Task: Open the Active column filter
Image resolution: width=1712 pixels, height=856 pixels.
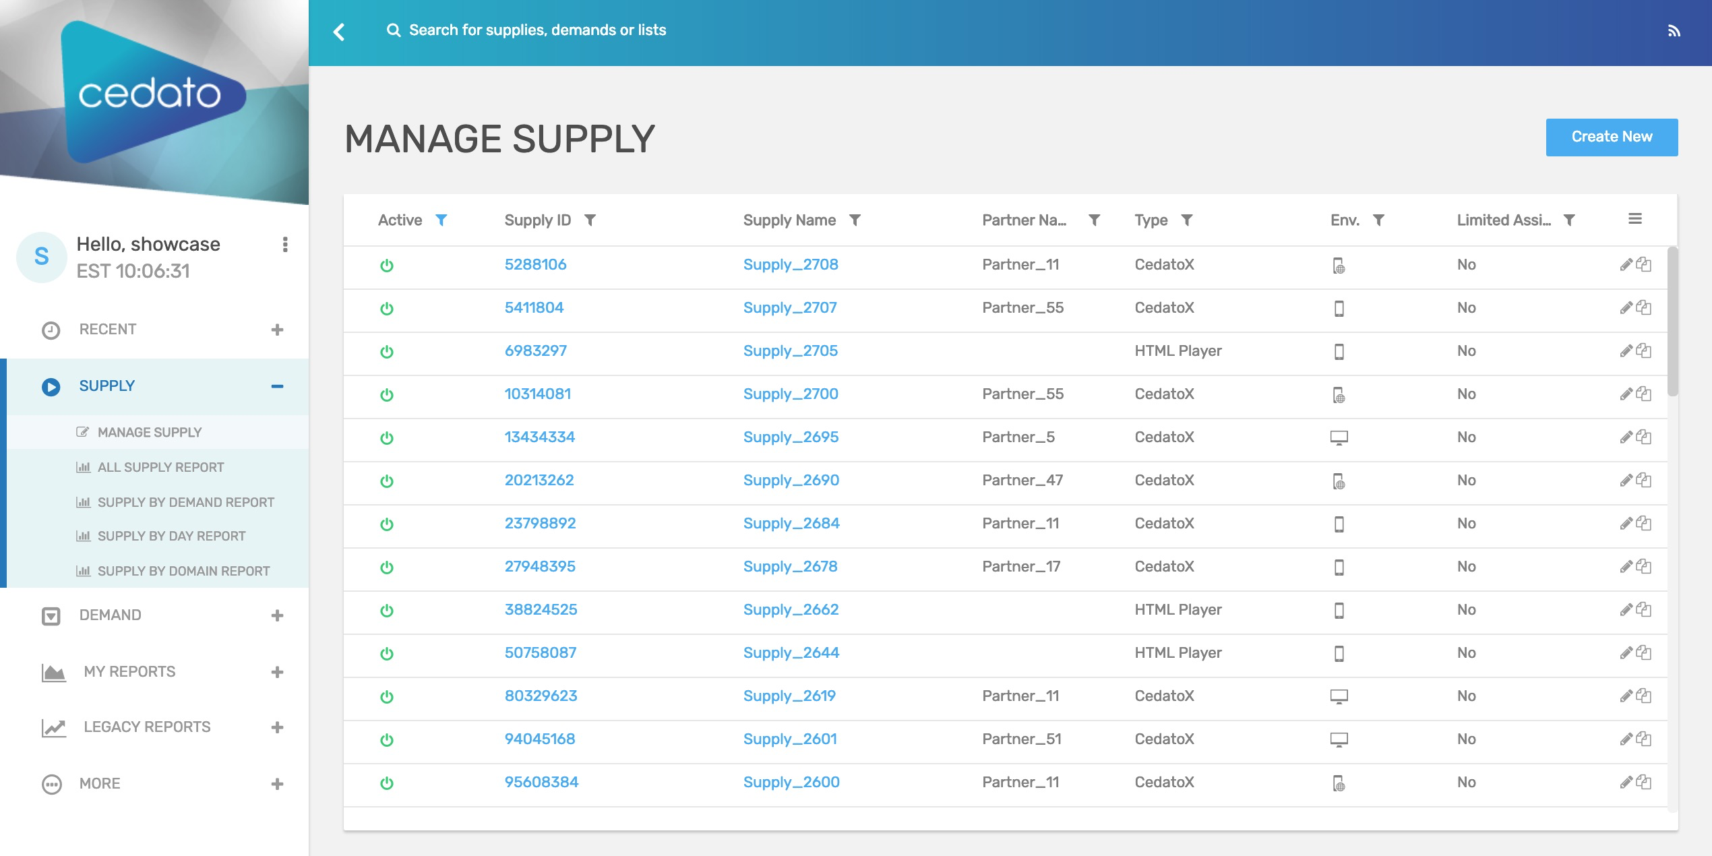Action: click(441, 220)
